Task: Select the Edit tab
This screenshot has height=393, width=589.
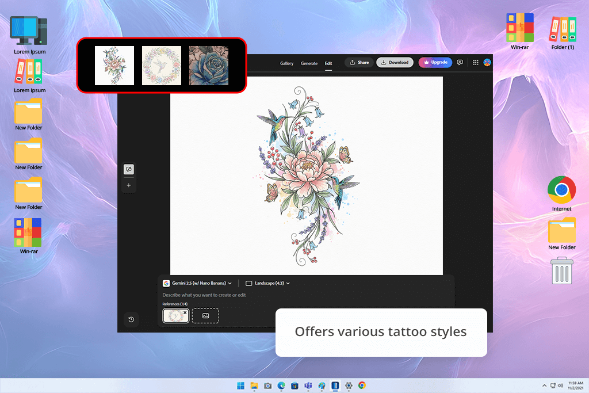Action: click(328, 63)
